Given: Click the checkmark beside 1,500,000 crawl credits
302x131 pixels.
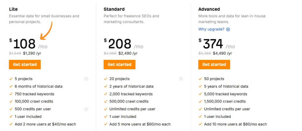Looking at the screenshot, I should pyautogui.click(x=200, y=101).
